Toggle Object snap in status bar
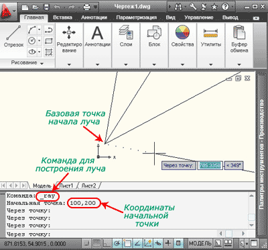268x250 pixels. pyautogui.click(x=127, y=243)
